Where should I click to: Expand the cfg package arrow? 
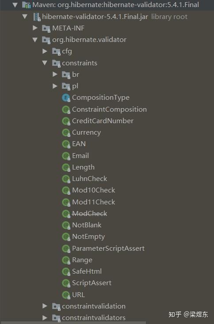click(45, 51)
